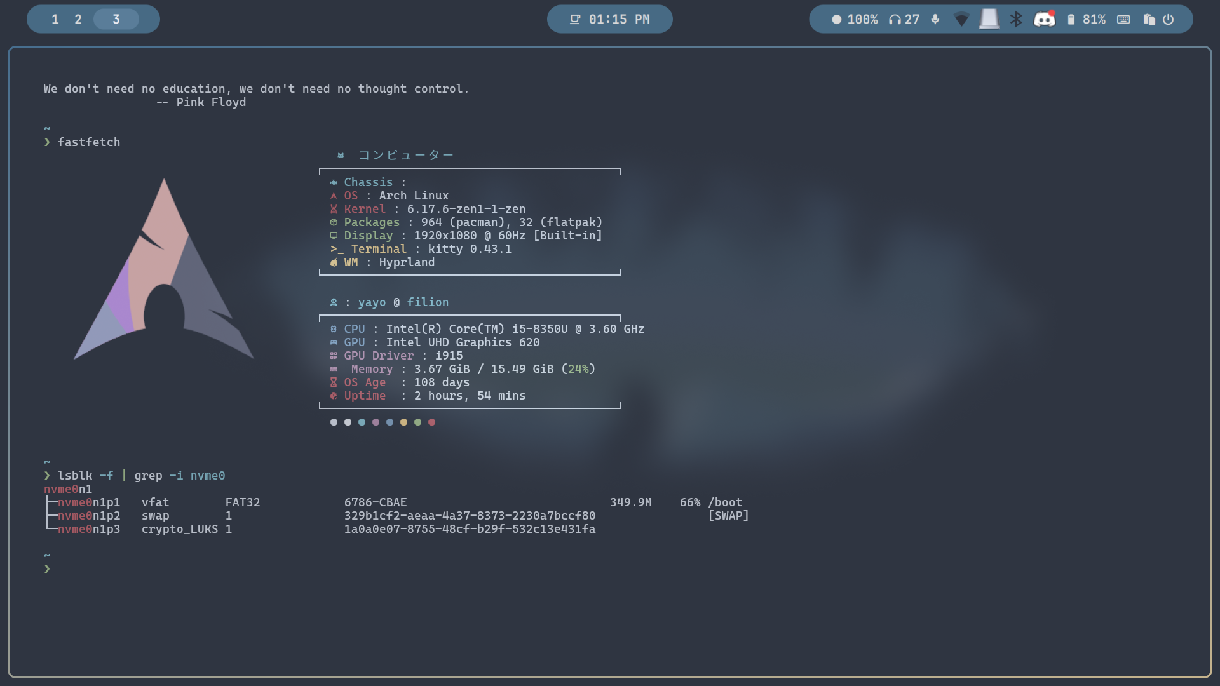
Task: Switch to workspace 2
Action: click(78, 20)
